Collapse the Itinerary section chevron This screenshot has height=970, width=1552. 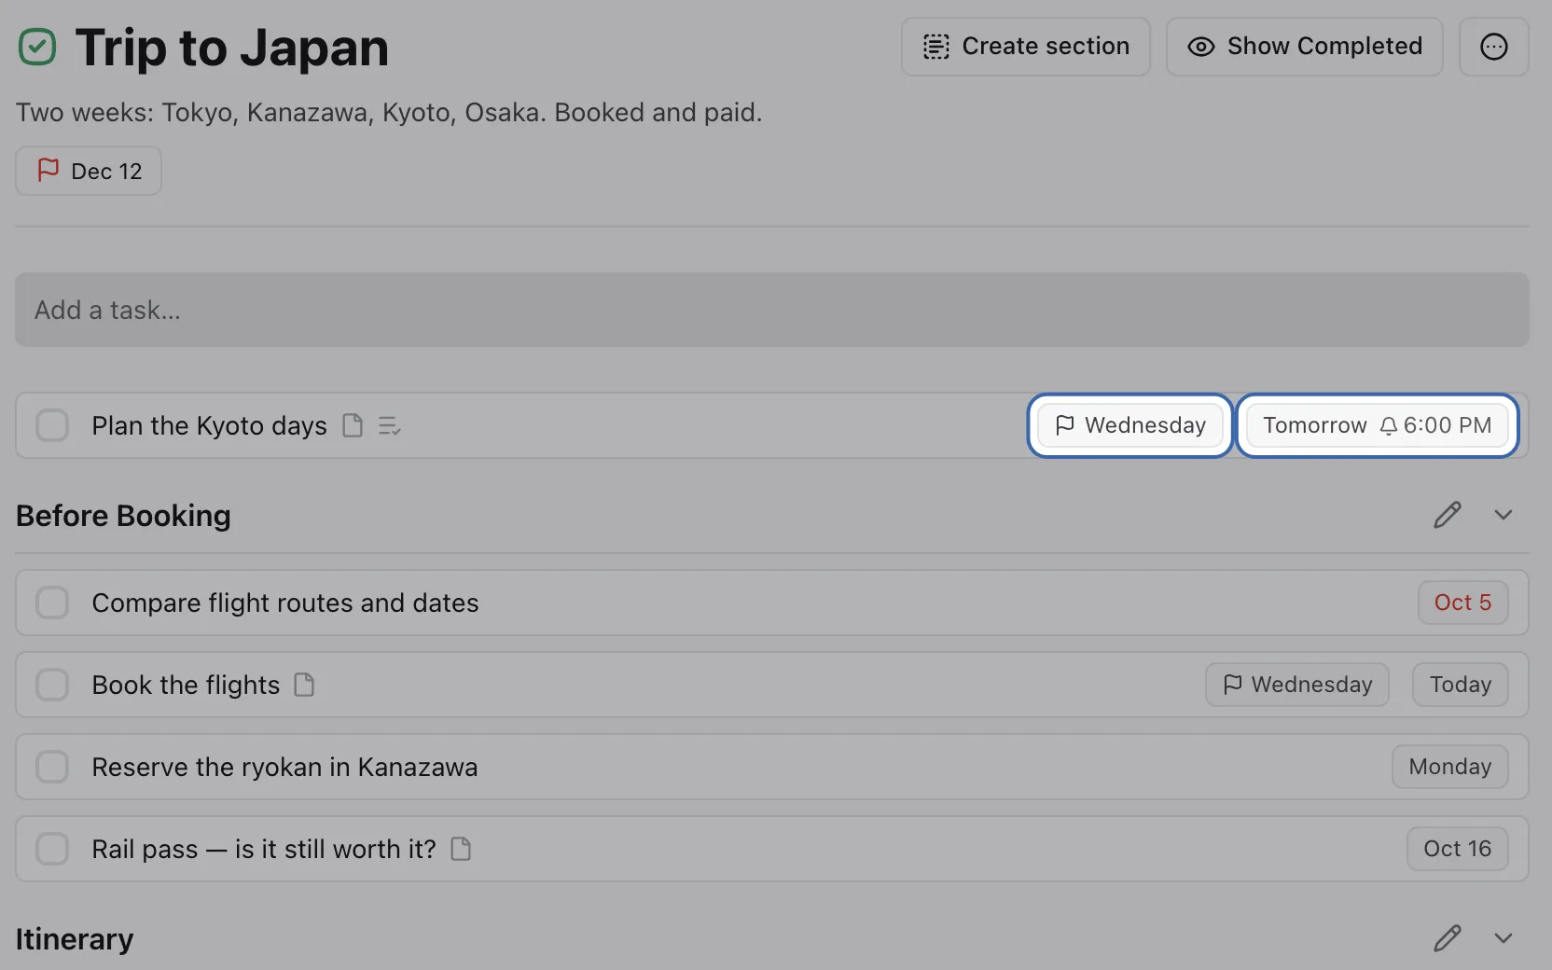tap(1503, 938)
